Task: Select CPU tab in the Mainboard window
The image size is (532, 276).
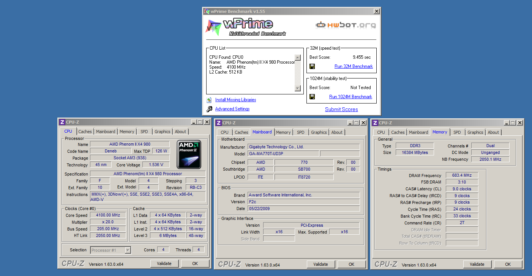Action: 225,132
